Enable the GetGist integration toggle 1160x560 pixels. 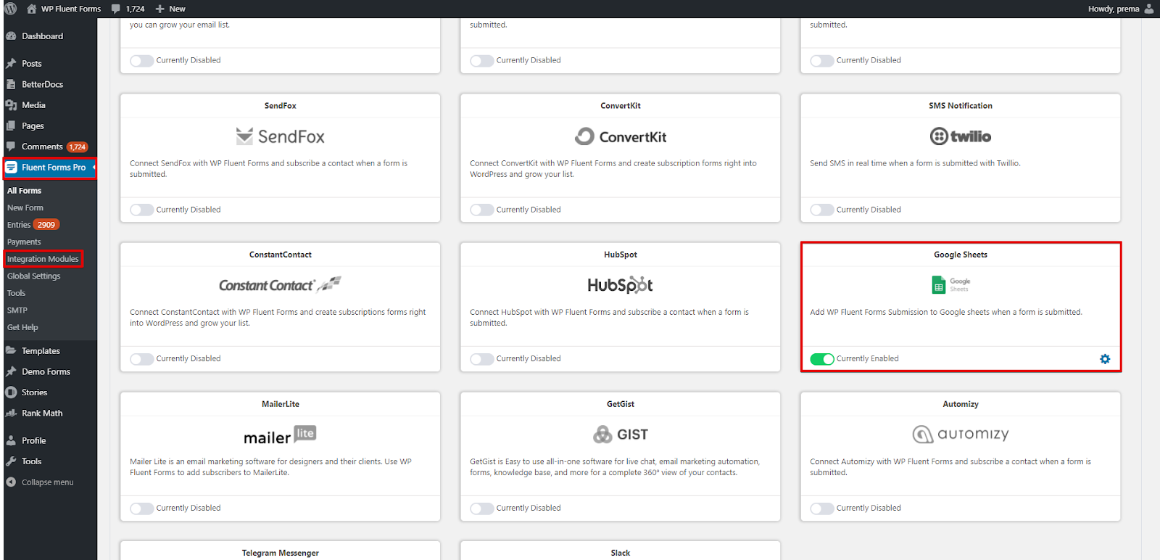tap(481, 508)
